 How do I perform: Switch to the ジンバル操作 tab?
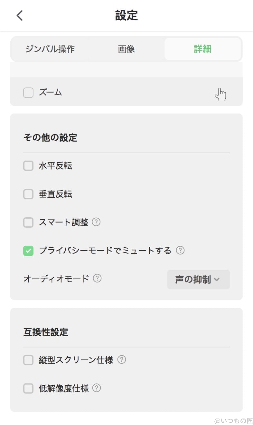(x=50, y=49)
